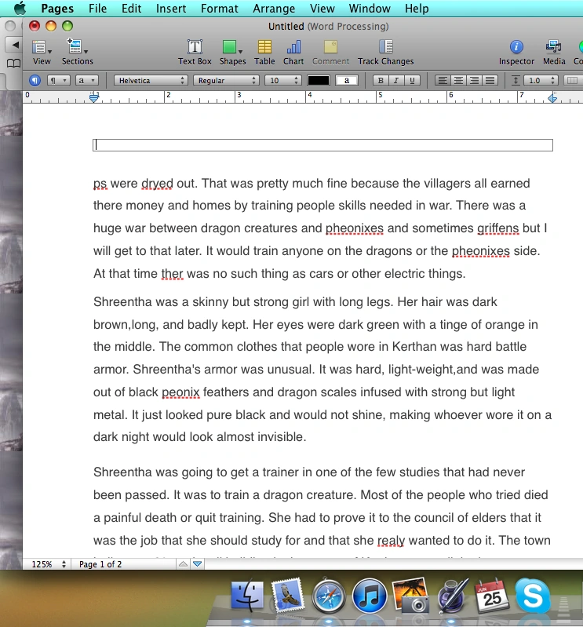Open Regular typeface dropdown

(226, 80)
